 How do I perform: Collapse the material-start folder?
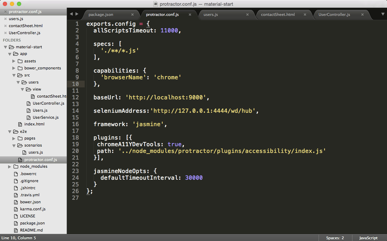pos(5,47)
